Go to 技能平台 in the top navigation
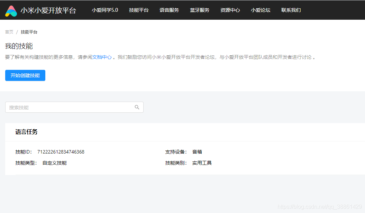Viewport: 365px width, 213px height. 139,10
